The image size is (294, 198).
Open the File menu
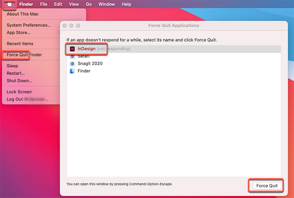[44, 4]
